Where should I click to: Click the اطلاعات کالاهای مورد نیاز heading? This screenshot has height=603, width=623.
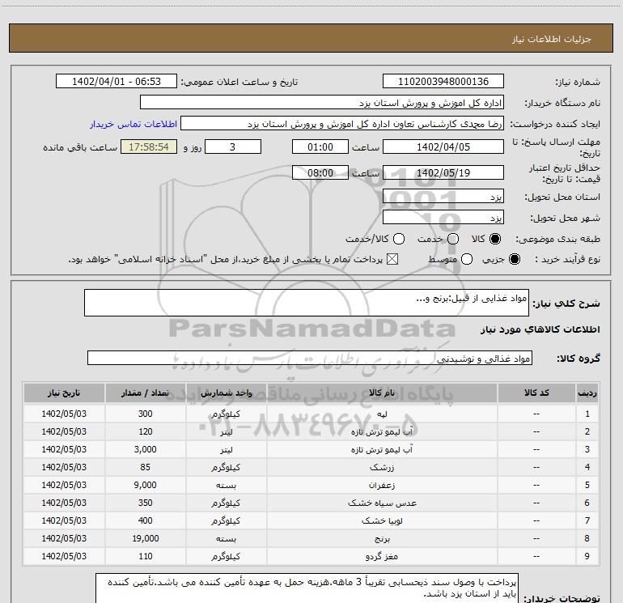(x=540, y=329)
